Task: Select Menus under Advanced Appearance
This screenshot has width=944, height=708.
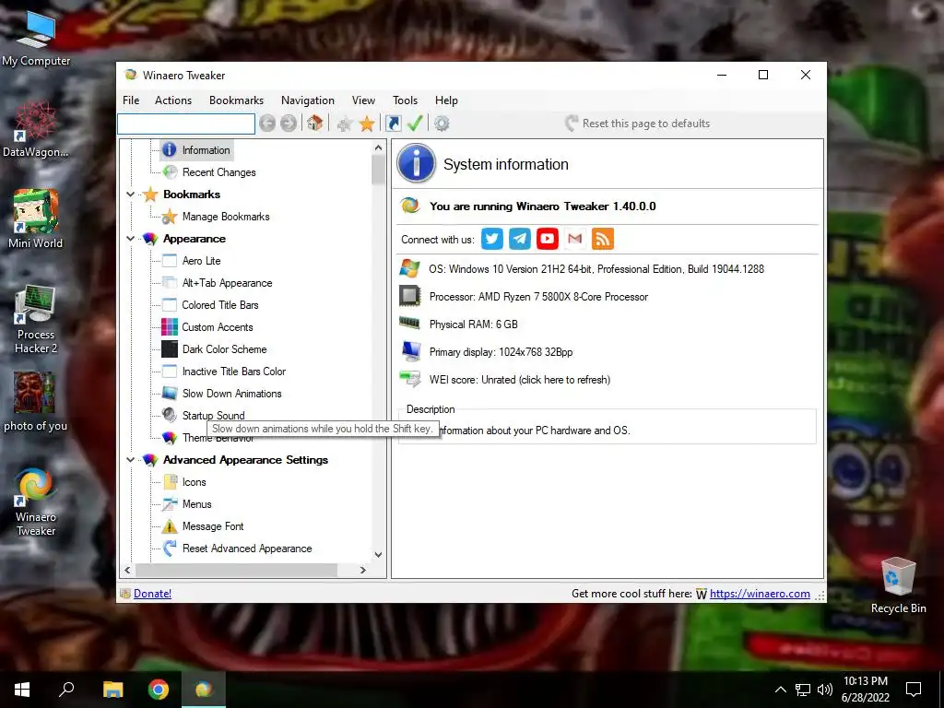Action: tap(197, 504)
